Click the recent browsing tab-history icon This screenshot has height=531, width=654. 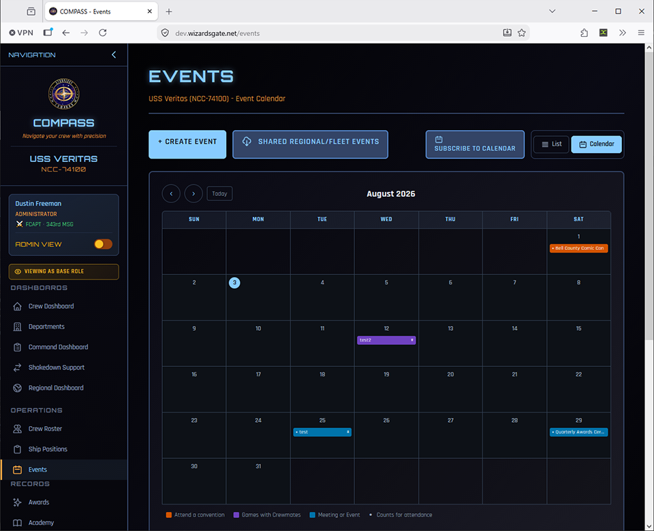click(31, 12)
